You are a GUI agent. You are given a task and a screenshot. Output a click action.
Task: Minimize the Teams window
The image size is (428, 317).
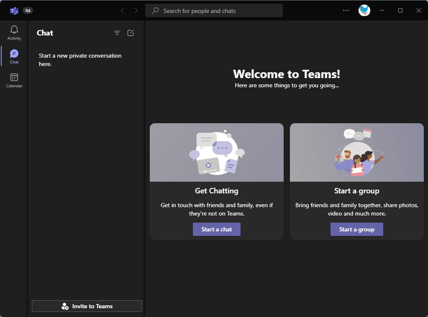pos(382,10)
